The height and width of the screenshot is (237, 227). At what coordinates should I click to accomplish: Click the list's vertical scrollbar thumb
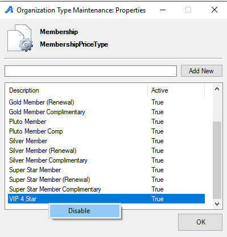217,160
